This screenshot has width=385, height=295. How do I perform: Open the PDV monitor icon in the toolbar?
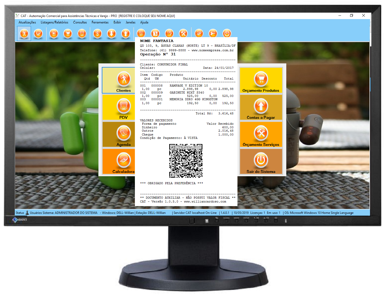pos(82,33)
